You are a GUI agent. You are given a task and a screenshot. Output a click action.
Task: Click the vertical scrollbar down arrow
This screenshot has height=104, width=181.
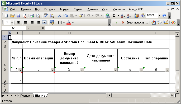pos(177,91)
